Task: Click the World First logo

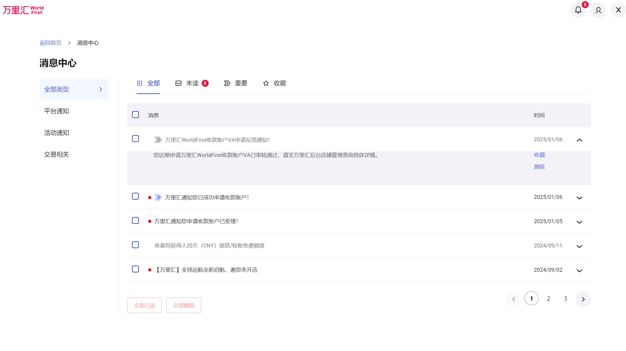Action: [x=23, y=10]
